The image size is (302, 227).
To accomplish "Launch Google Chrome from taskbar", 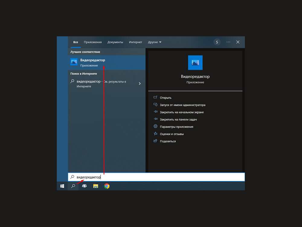I will click(107, 186).
